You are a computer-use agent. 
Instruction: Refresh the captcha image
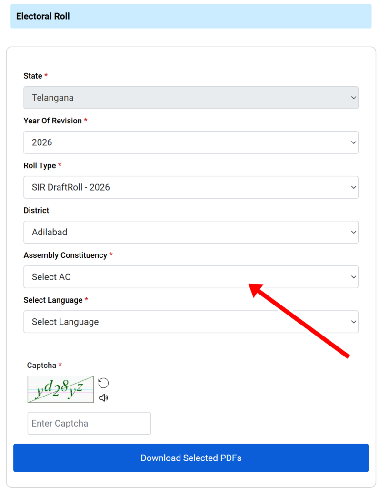pyautogui.click(x=103, y=383)
